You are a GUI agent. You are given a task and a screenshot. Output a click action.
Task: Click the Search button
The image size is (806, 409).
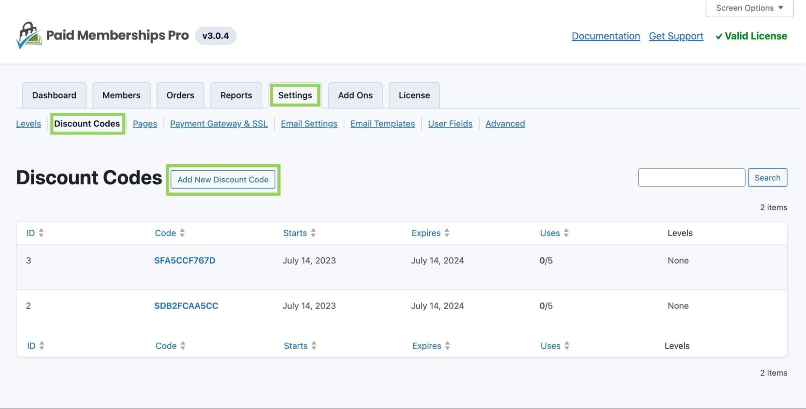pos(767,178)
